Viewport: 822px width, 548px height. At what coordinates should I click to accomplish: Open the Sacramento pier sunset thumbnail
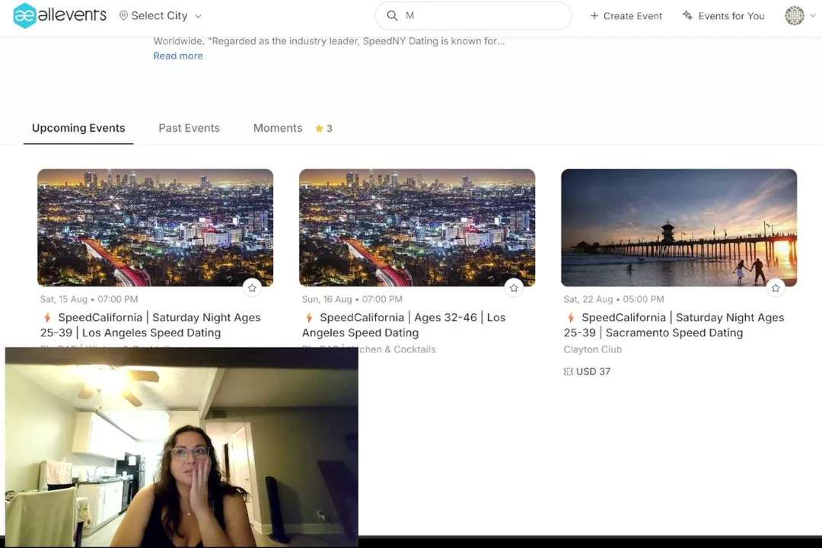(679, 228)
